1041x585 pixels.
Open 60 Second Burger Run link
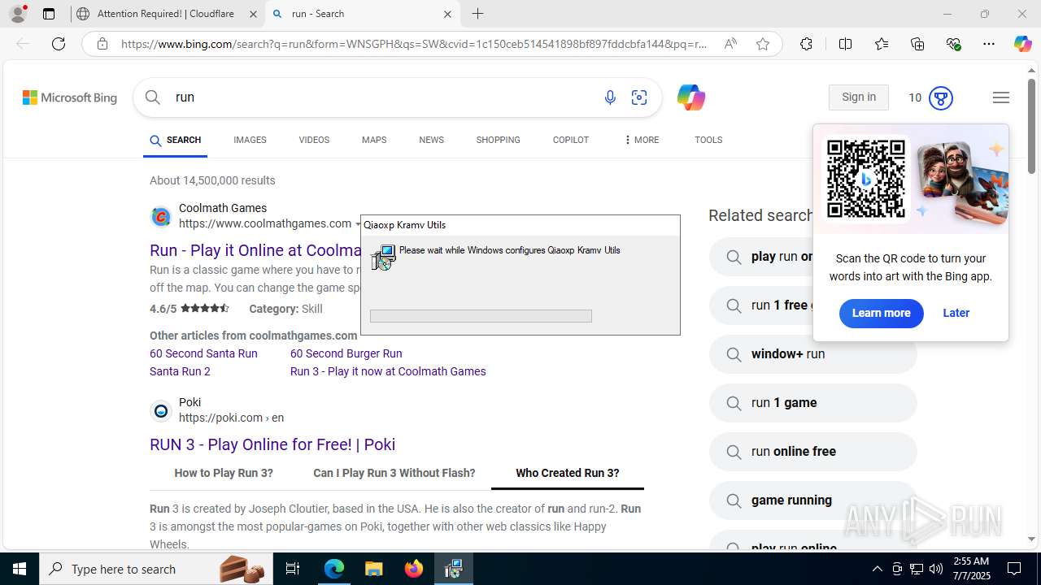tap(346, 353)
